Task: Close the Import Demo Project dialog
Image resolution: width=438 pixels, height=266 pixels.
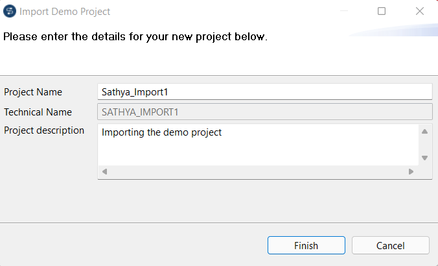Action: (419, 11)
